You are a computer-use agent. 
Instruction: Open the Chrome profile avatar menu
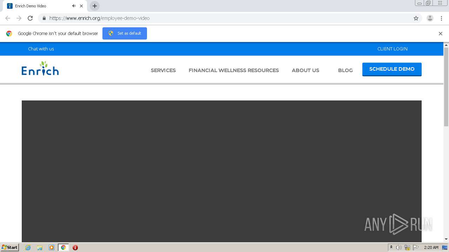pyautogui.click(x=430, y=18)
